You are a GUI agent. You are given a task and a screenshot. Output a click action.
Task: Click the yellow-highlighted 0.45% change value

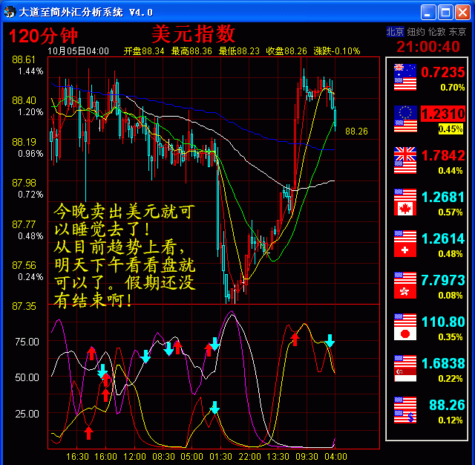451,129
